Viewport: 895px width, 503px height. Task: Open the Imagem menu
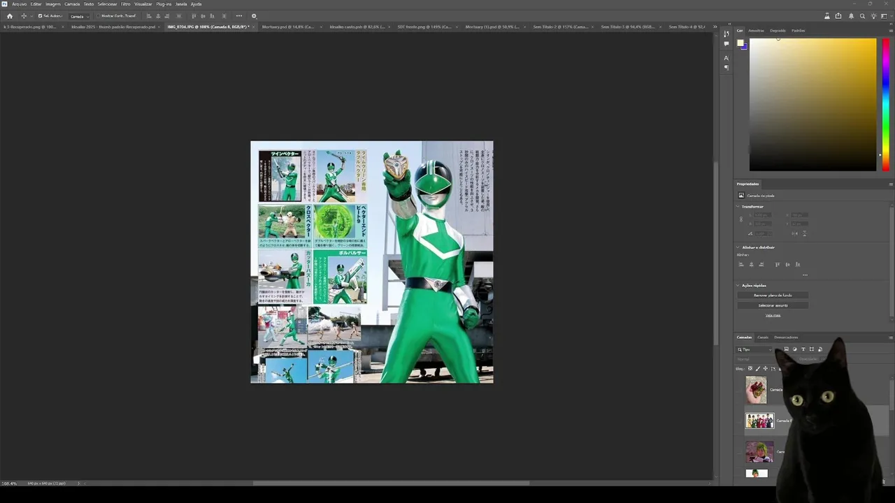pyautogui.click(x=53, y=4)
